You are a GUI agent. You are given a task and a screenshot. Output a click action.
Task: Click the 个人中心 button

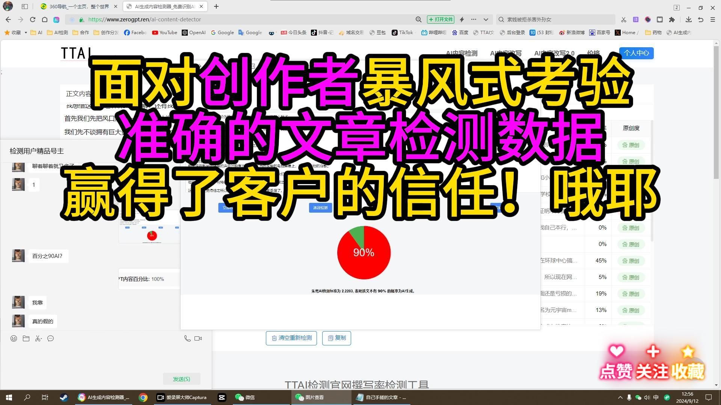coord(637,53)
